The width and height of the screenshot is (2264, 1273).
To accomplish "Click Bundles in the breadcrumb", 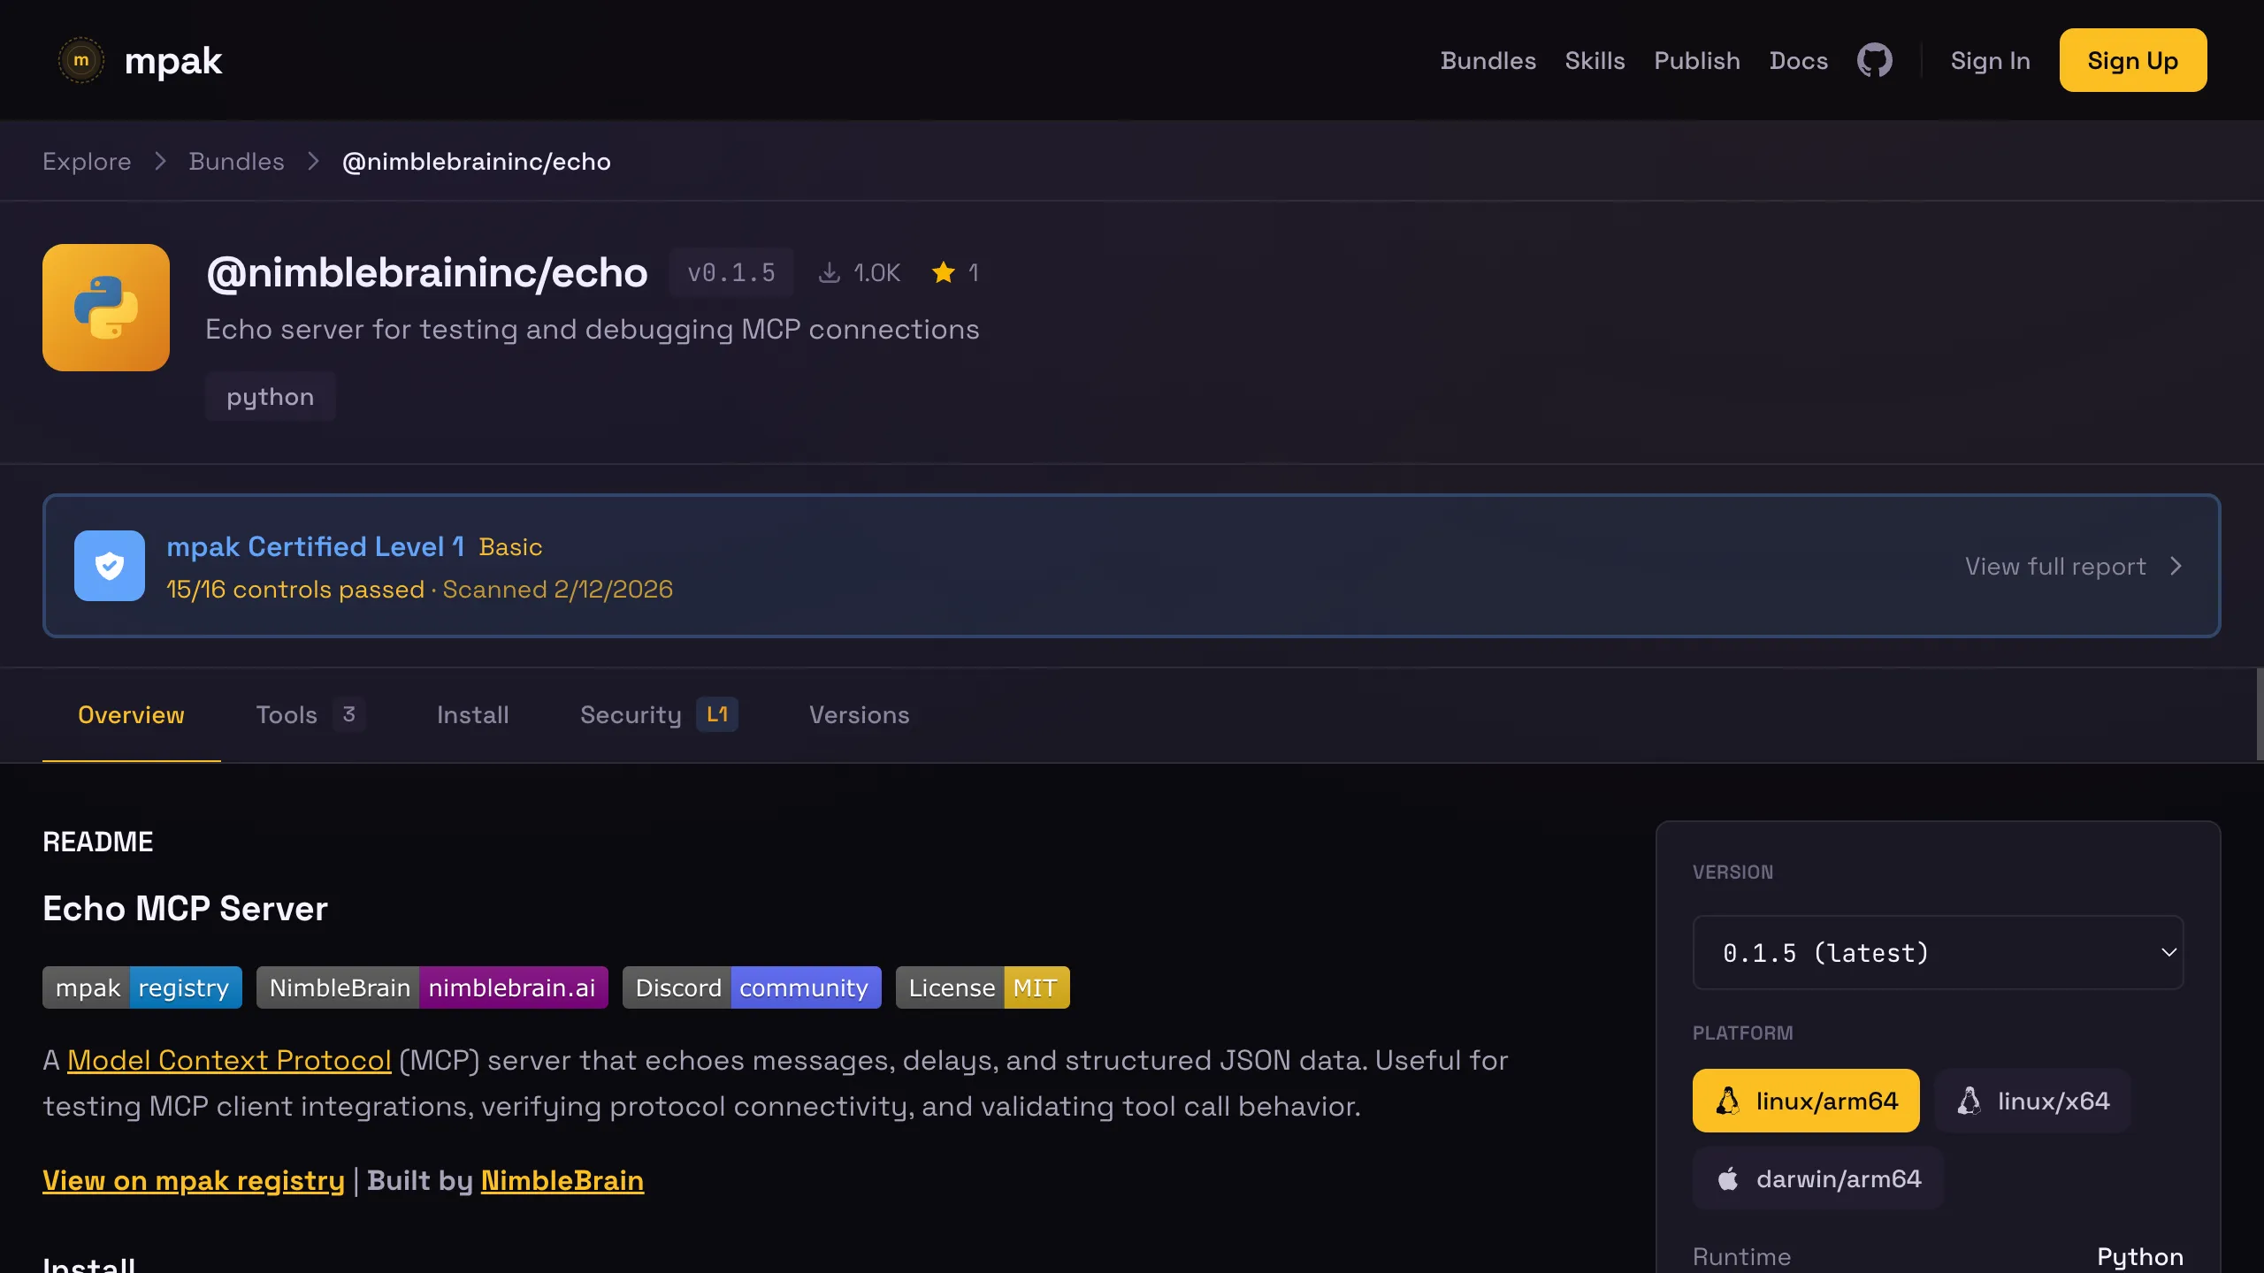I will [236, 162].
